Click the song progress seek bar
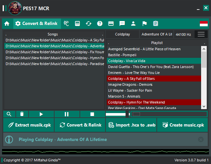This screenshot has width=211, height=164. pos(169,114)
